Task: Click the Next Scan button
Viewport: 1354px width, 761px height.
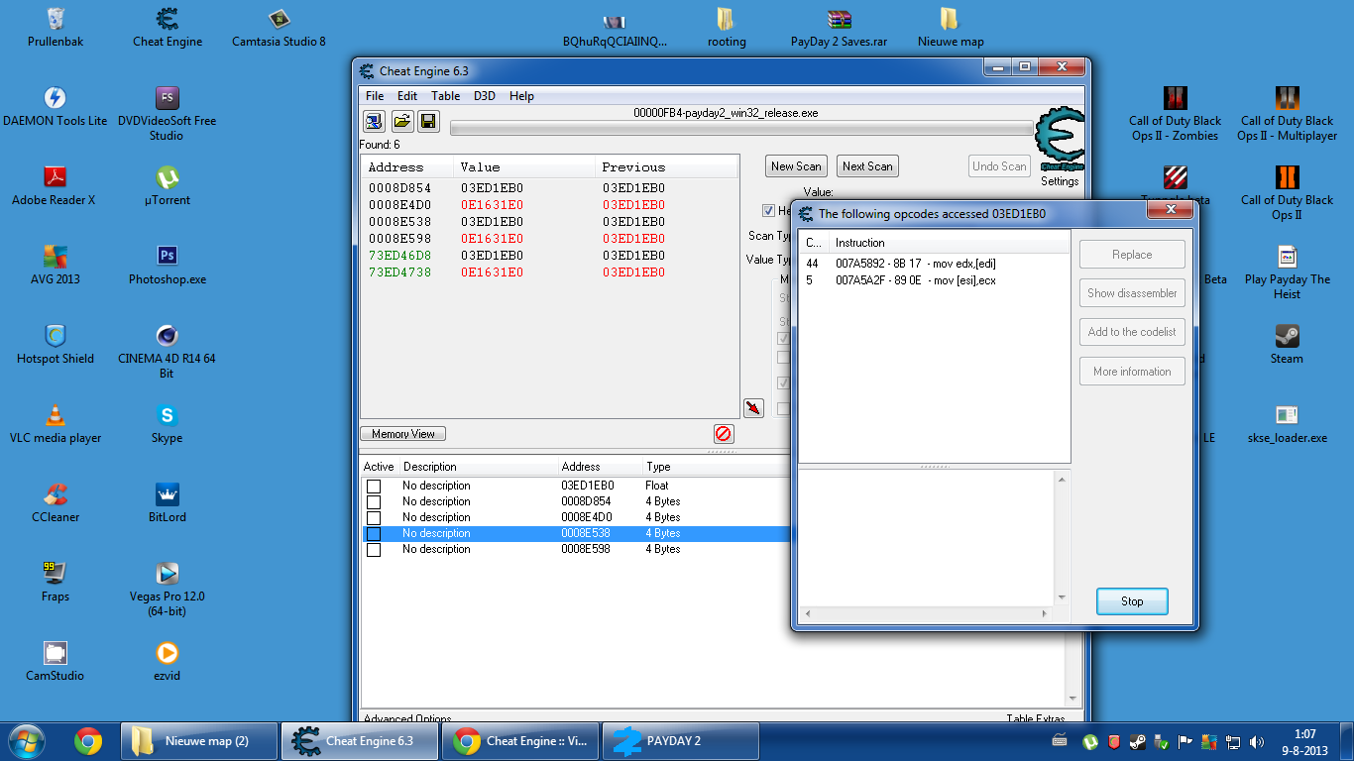Action: click(x=867, y=166)
